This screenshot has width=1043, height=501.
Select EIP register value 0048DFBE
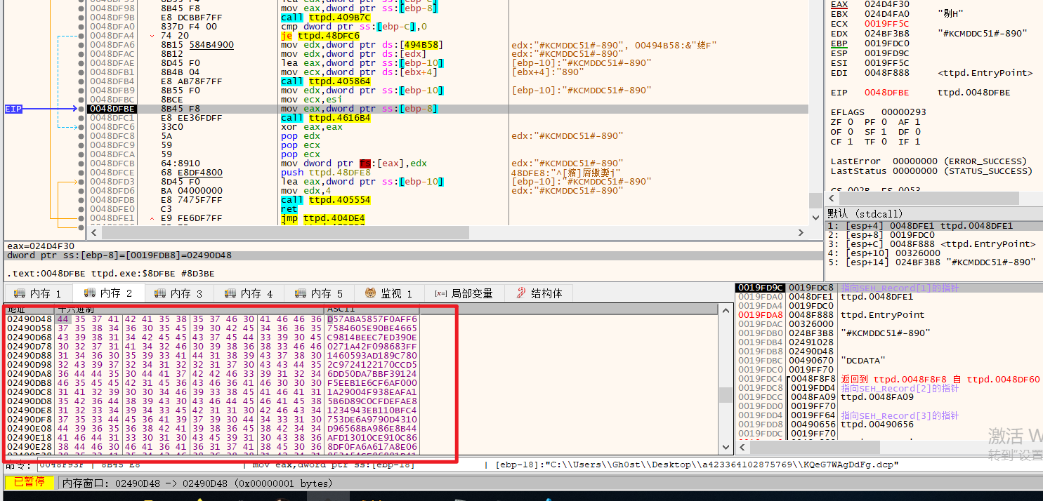coord(887,93)
